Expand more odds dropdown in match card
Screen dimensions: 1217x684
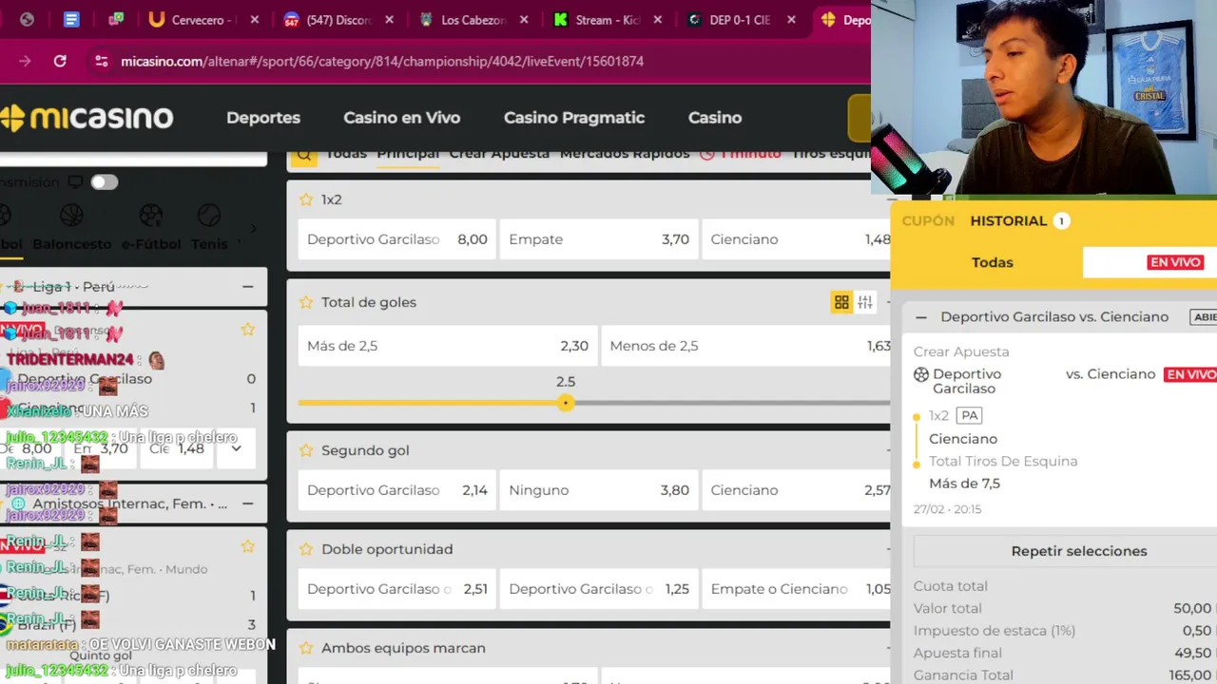pyautogui.click(x=236, y=448)
